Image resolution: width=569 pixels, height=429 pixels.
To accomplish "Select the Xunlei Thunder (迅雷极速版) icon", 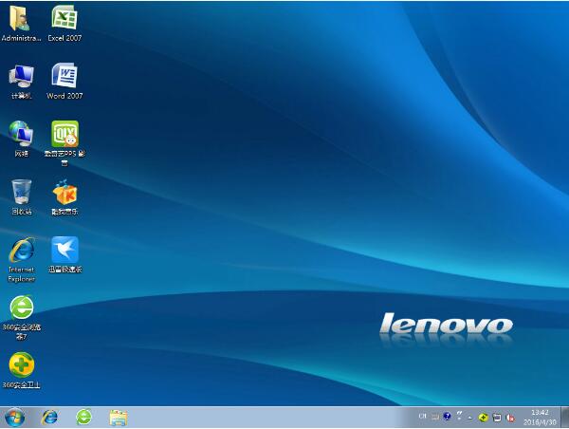I will point(64,254).
